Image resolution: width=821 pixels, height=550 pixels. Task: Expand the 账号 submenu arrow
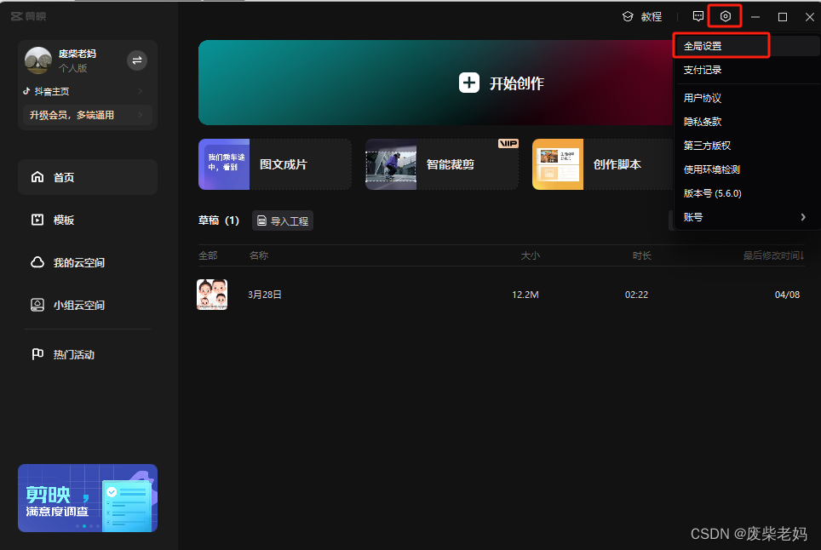(x=803, y=216)
